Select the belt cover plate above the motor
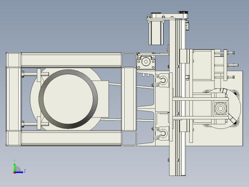This screenshot has width=249, height=187. click(170, 16)
